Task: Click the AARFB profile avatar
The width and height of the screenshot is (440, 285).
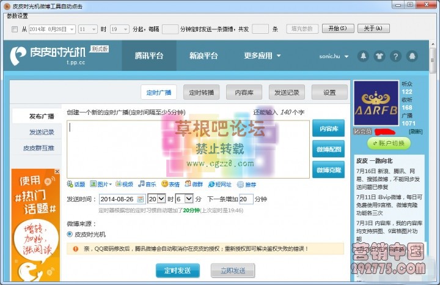Action: 376,103
